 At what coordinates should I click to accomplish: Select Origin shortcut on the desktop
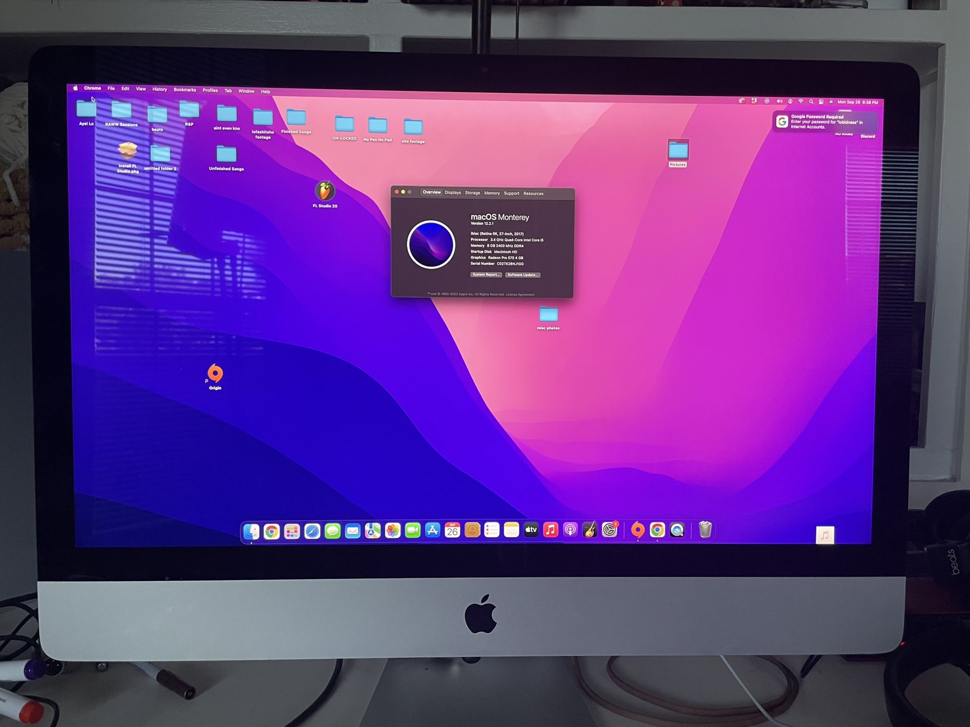point(215,377)
